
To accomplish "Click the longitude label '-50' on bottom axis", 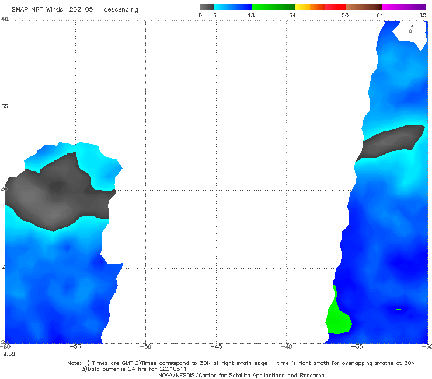I will point(145,346).
